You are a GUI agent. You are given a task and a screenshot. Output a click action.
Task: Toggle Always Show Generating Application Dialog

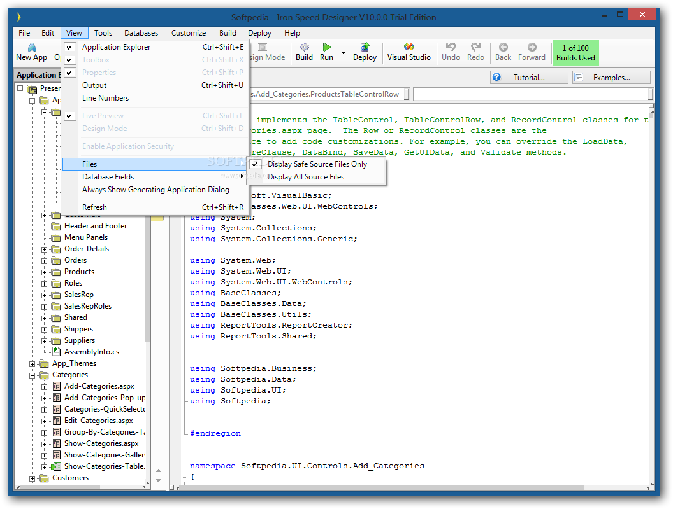pos(156,190)
